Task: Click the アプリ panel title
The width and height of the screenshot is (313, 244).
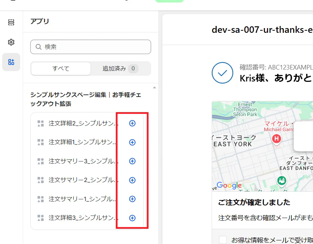Action: point(40,21)
